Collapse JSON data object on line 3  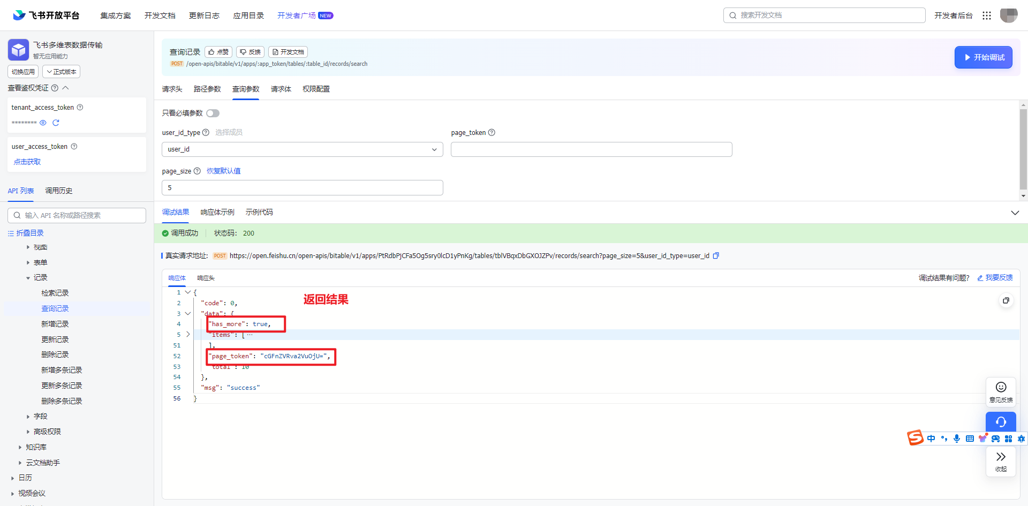tap(188, 313)
